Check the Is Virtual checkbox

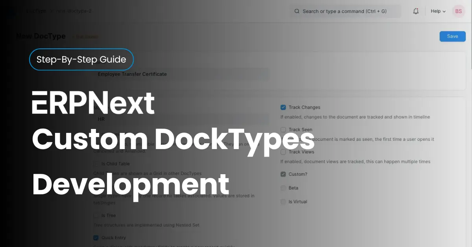point(283,202)
